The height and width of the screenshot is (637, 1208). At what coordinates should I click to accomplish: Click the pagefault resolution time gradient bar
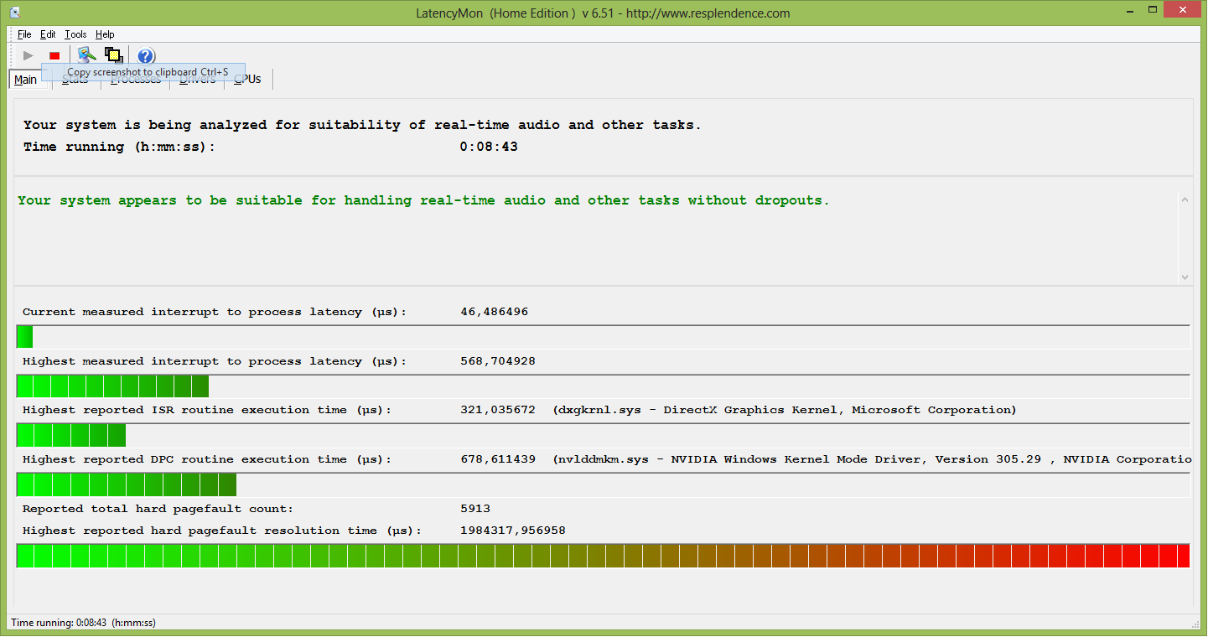pyautogui.click(x=603, y=556)
